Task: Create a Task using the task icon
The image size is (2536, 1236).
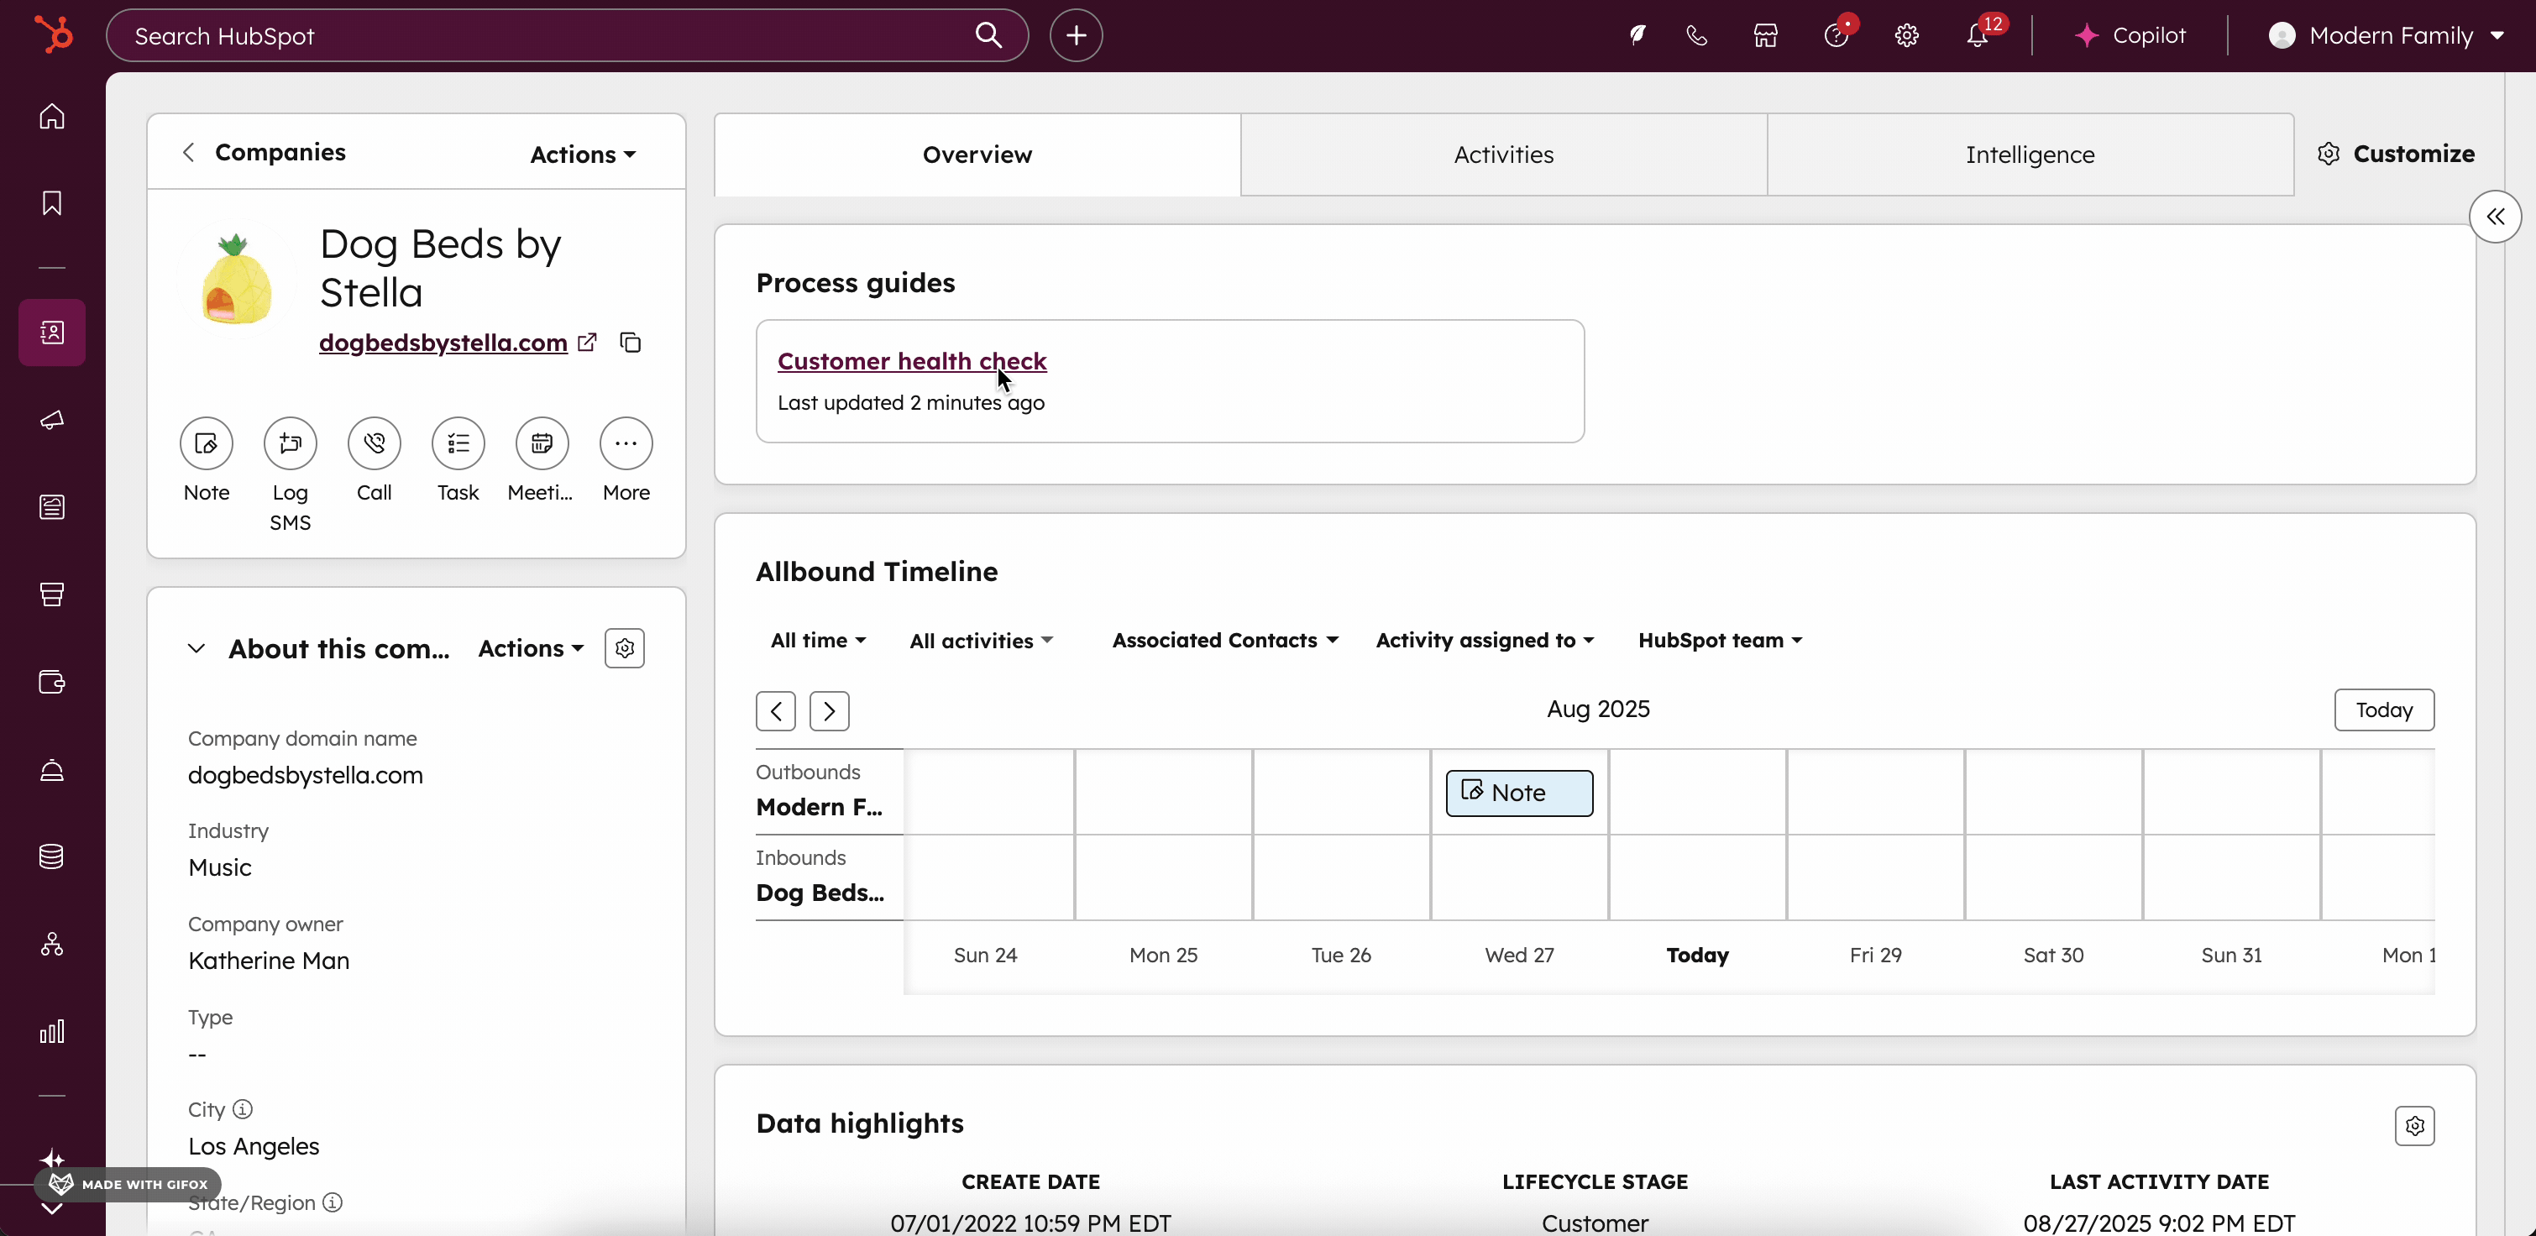Action: (x=458, y=444)
